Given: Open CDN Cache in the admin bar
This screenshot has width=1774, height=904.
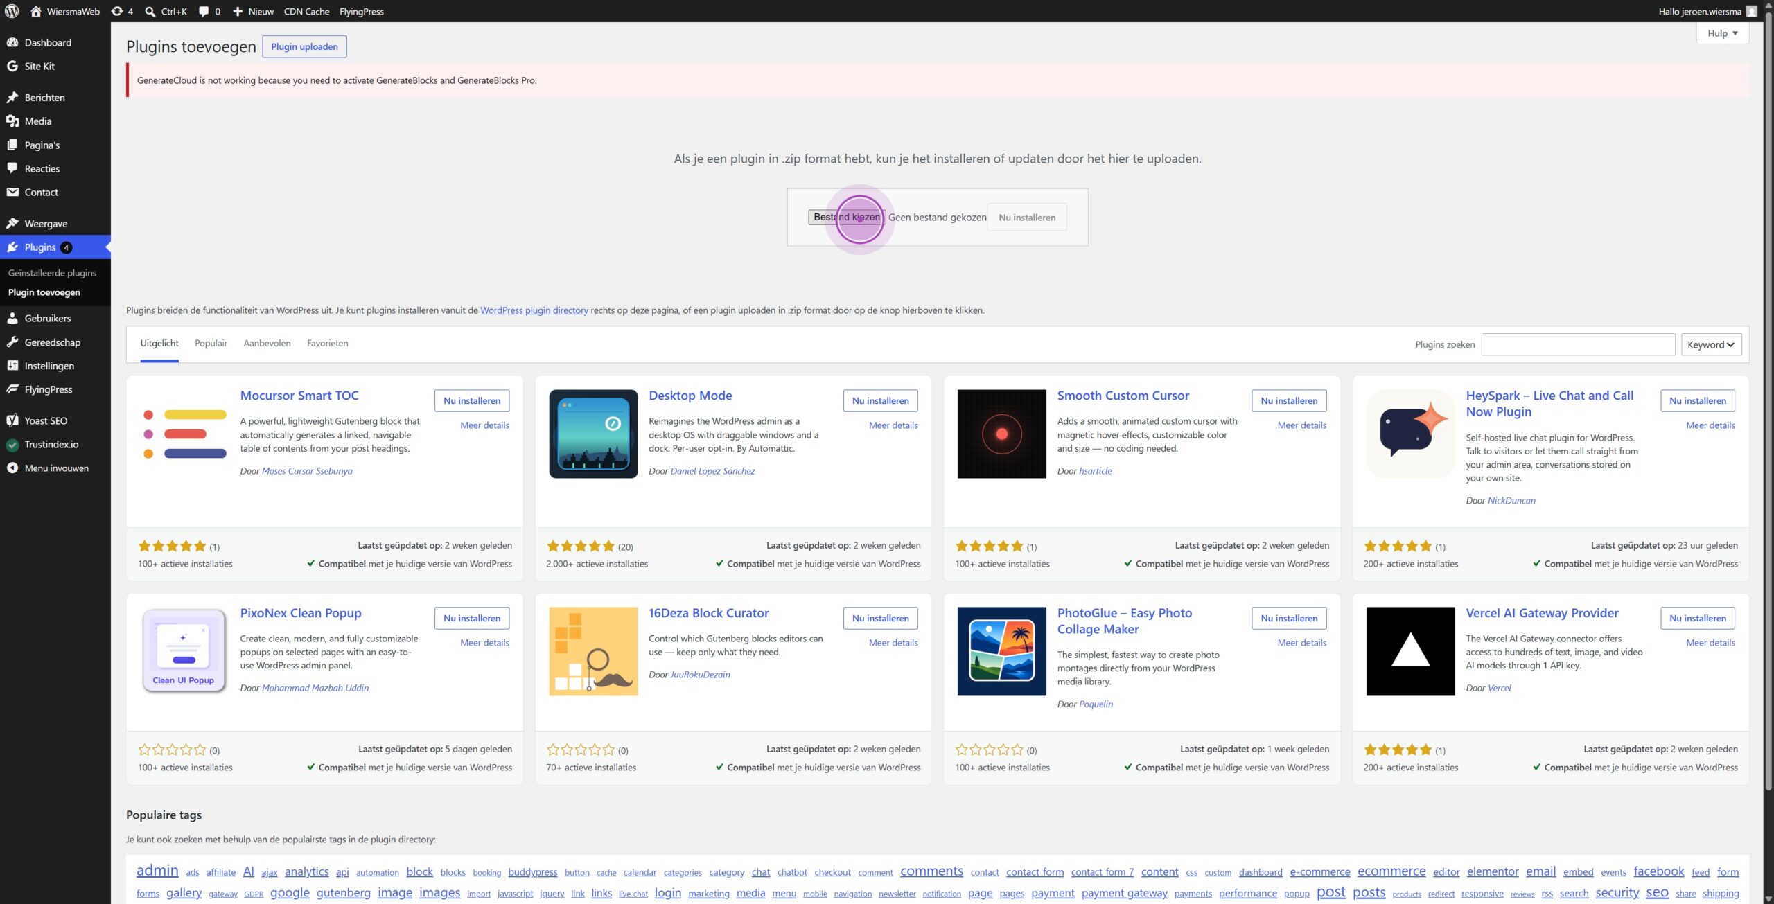Looking at the screenshot, I should [x=306, y=11].
